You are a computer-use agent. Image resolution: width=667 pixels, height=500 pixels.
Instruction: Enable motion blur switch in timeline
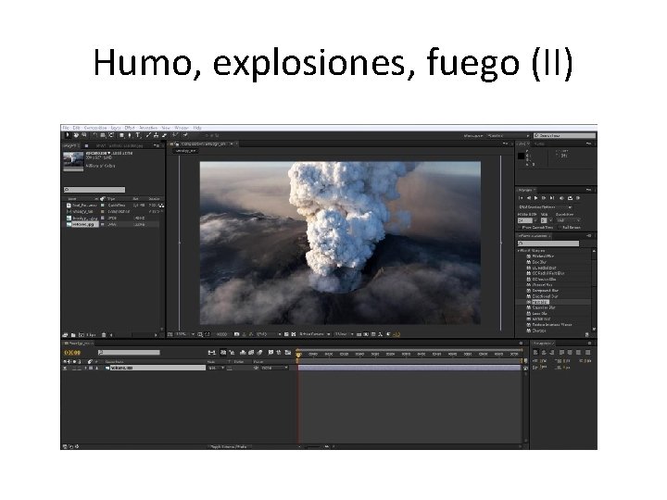[259, 353]
